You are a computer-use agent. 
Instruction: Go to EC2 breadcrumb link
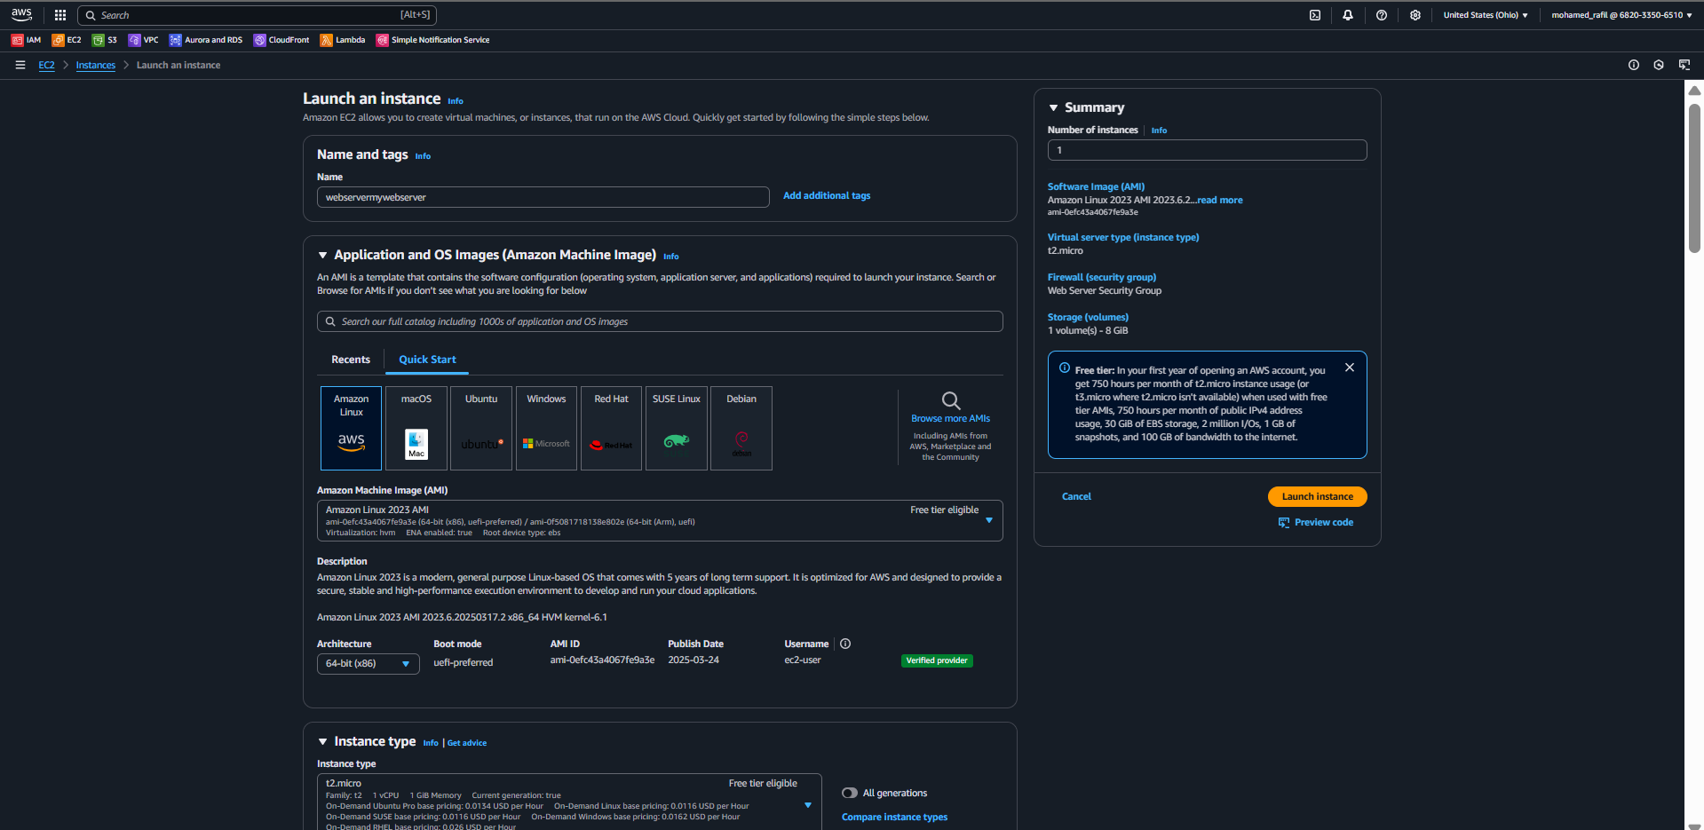click(x=46, y=66)
